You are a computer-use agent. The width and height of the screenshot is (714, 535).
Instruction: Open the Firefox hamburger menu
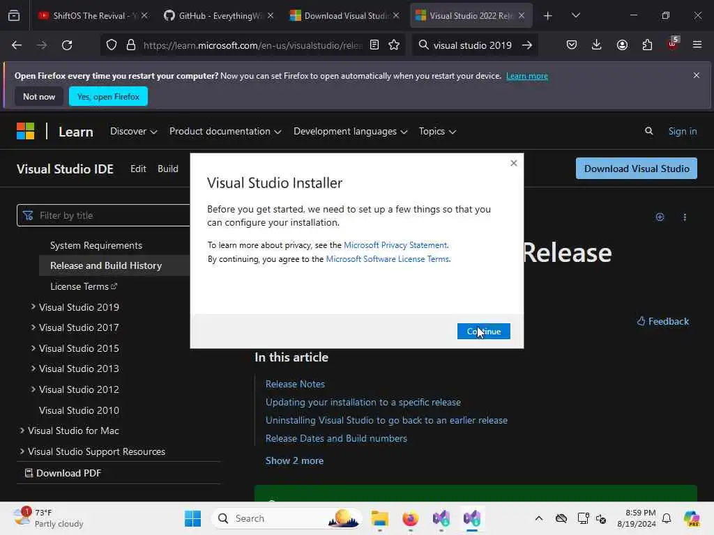(697, 45)
